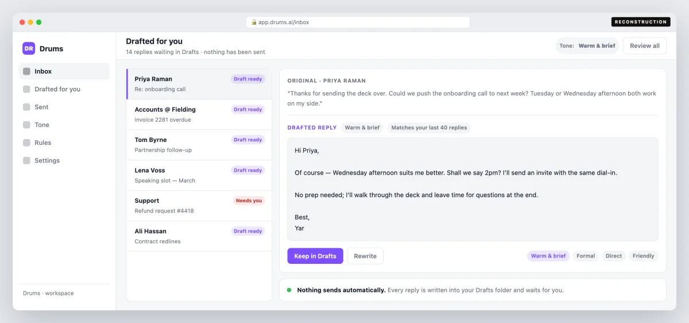Click the Rules sidebar icon
689x323 pixels.
[26, 143]
